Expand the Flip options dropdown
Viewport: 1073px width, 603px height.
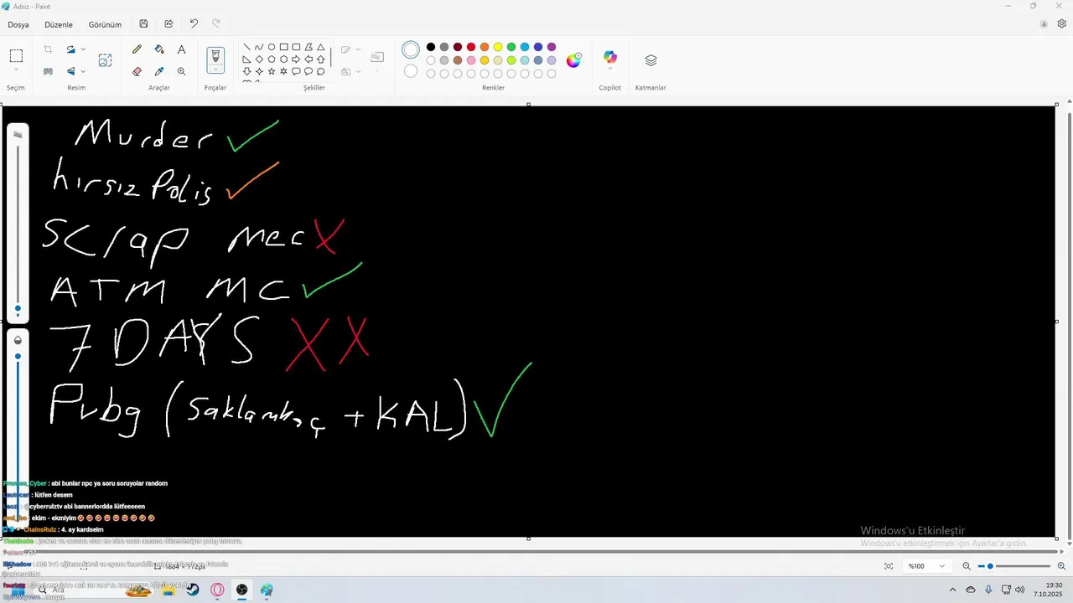click(x=83, y=71)
